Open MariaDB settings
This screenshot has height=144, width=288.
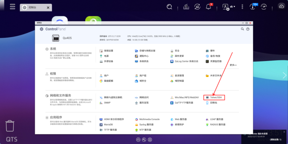tap(106, 125)
